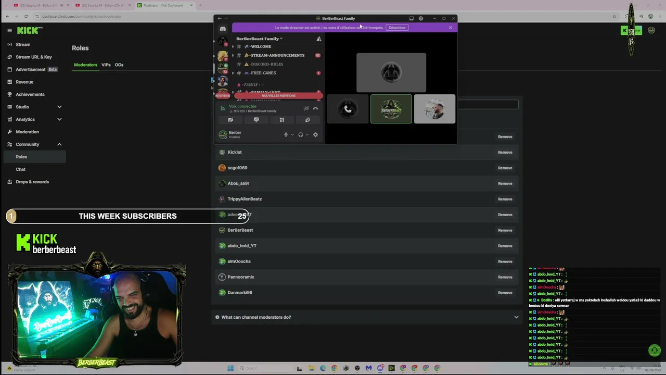Click Discord invite people icon
Screen dimensions: 666x375
[319, 39]
